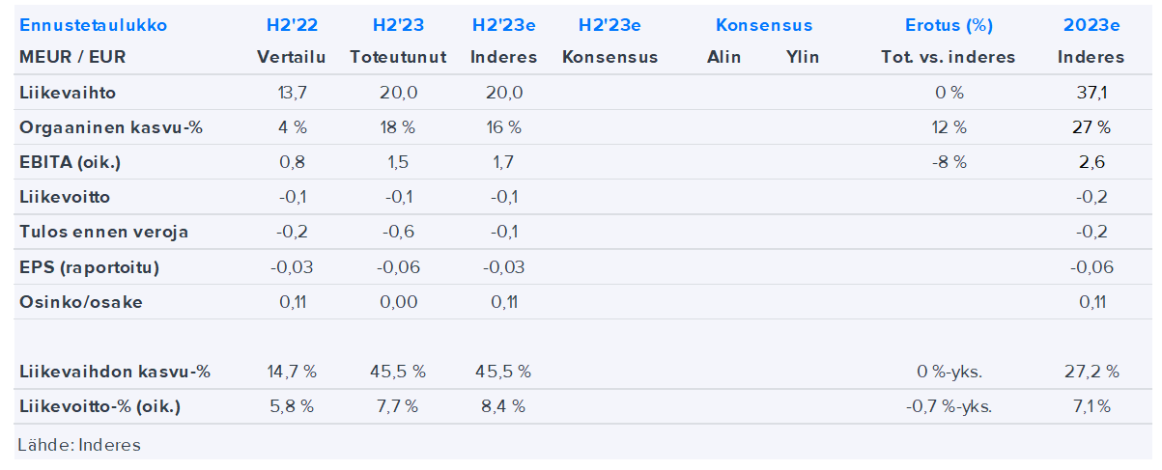Image resolution: width=1162 pixels, height=470 pixels.
Task: Click the EPS (raportoitu) row label
Action: [x=89, y=267]
